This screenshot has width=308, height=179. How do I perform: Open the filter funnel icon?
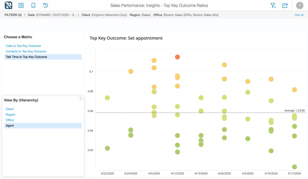pos(273,5)
